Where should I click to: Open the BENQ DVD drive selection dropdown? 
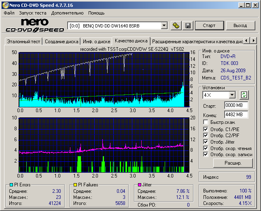pyautogui.click(x=164, y=25)
